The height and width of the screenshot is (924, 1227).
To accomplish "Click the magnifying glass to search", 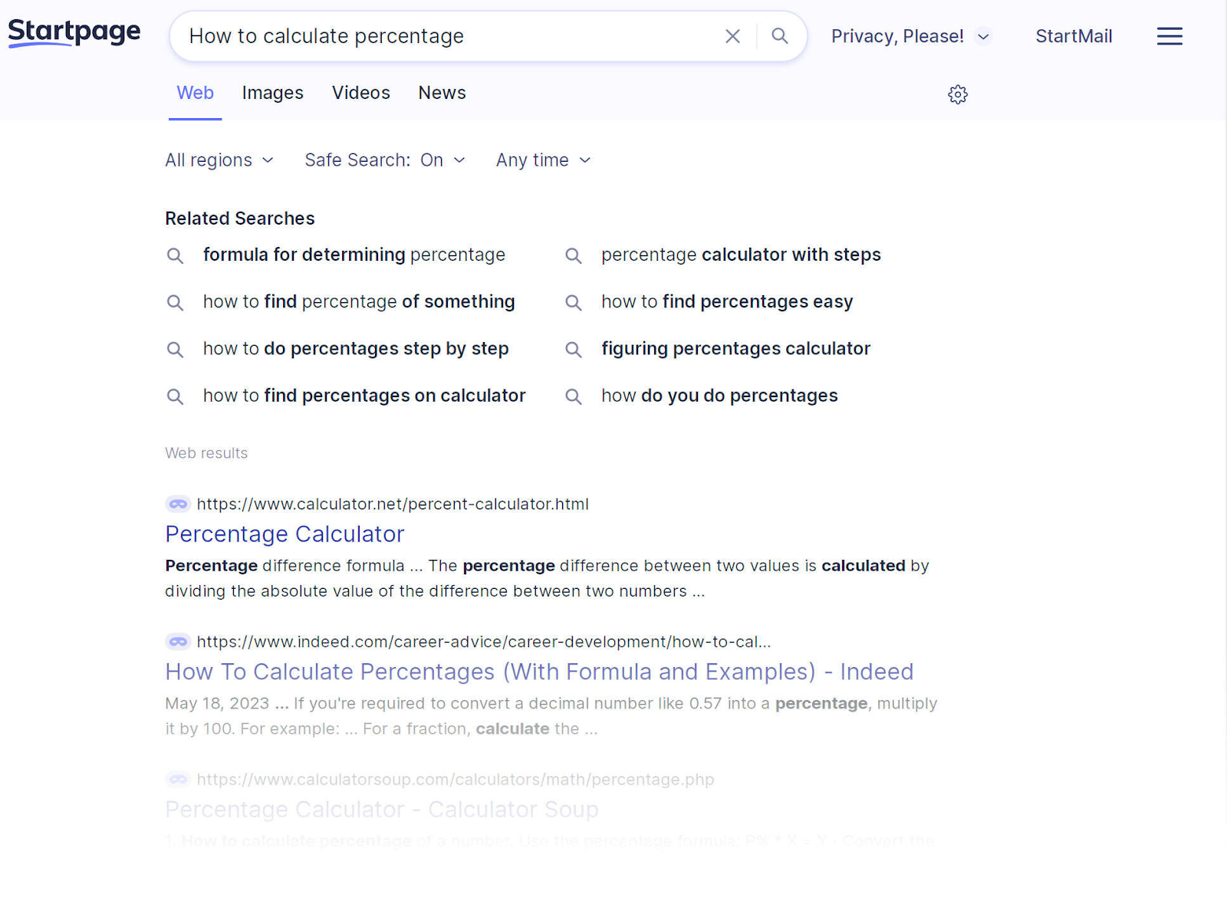I will (x=780, y=36).
